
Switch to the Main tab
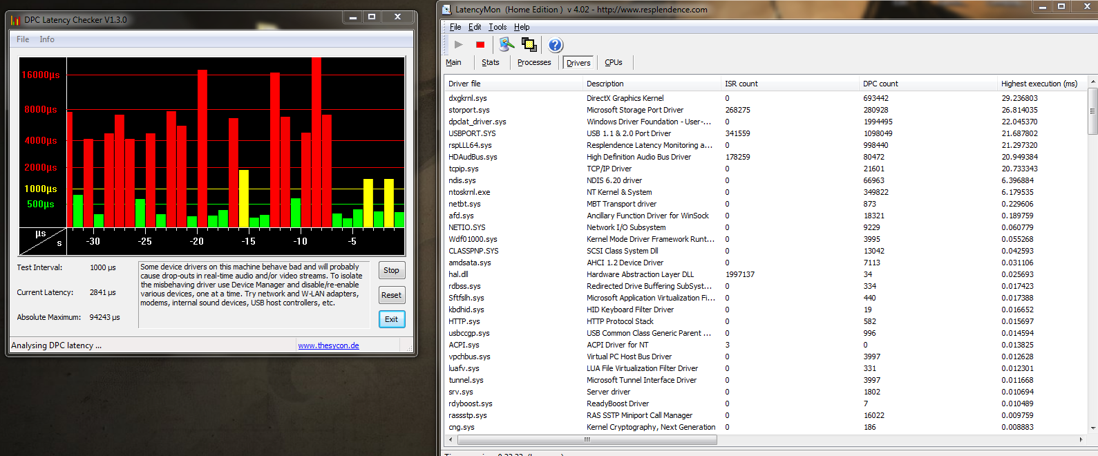click(453, 62)
